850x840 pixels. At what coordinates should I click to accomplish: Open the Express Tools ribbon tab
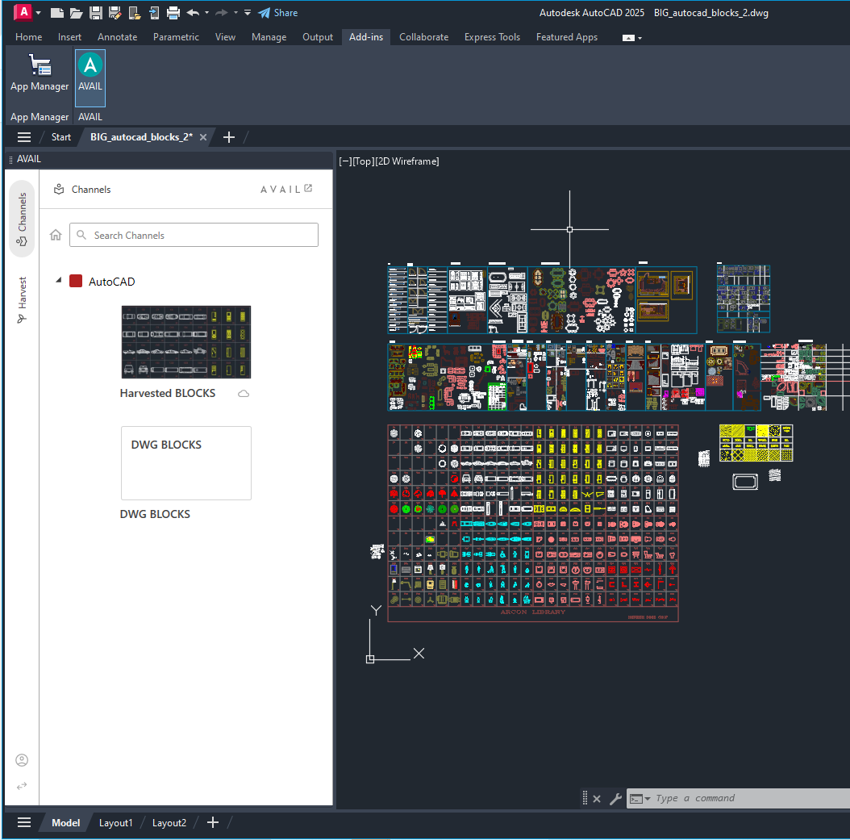[492, 37]
